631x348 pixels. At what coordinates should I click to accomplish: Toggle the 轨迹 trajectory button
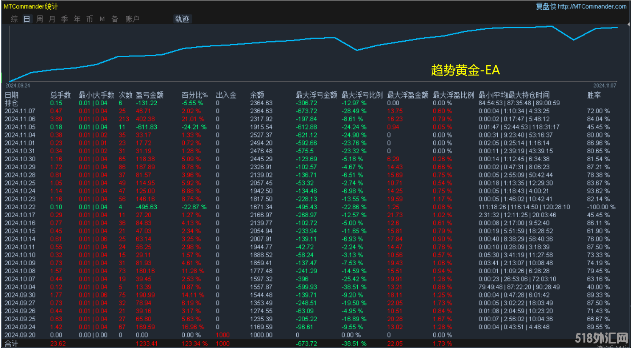(182, 19)
